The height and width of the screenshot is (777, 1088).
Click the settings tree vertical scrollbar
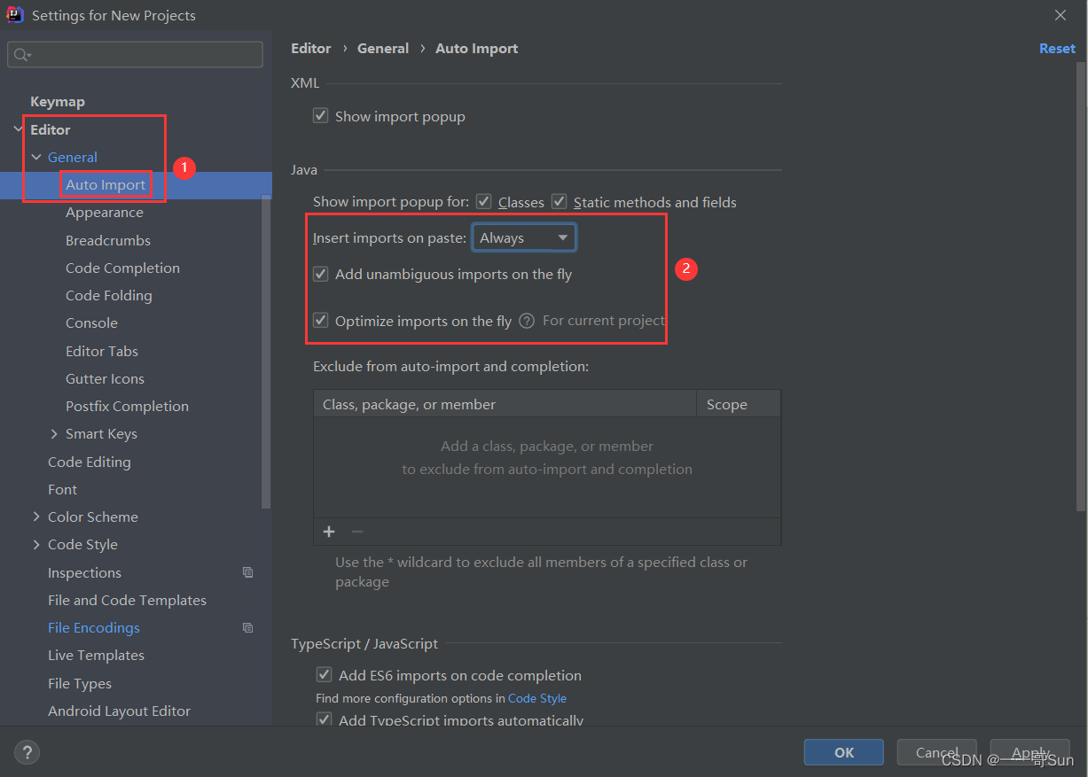pyautogui.click(x=267, y=353)
